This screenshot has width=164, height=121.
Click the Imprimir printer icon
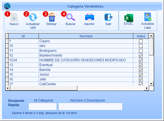(x=90, y=17)
